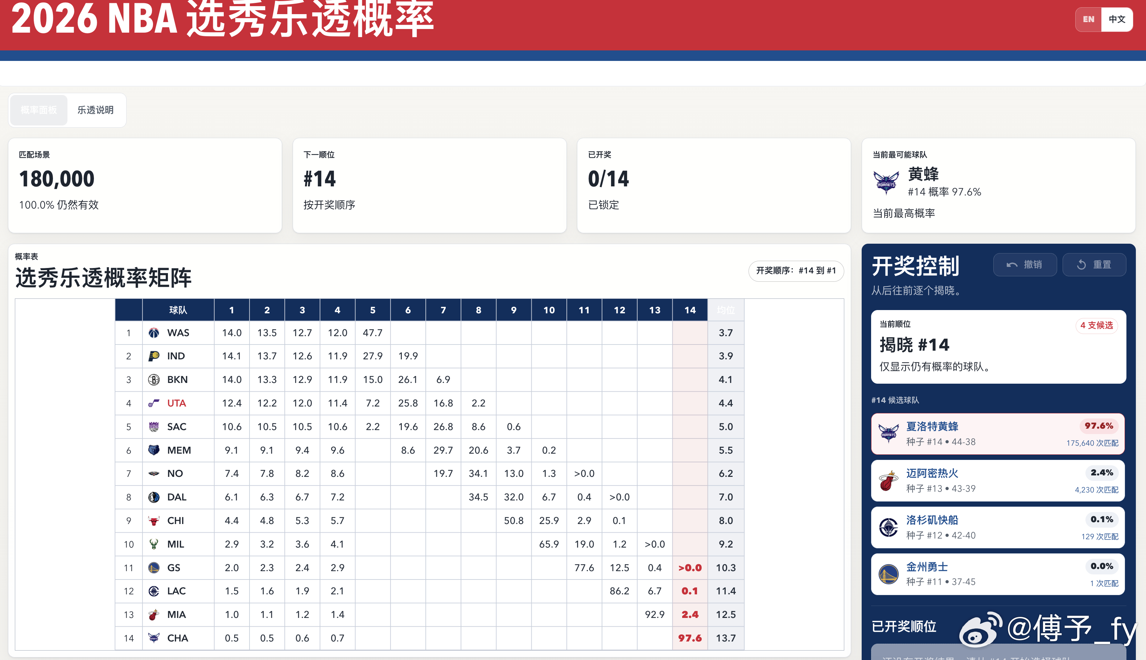The image size is (1146, 660).
Task: Click the BKN team logo in table
Action: point(154,379)
